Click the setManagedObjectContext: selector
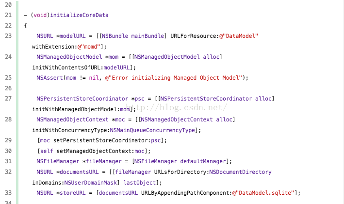 pos(96,151)
